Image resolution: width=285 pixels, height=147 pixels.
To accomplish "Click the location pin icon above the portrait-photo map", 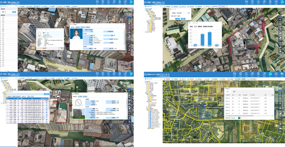I will (x=120, y=2).
